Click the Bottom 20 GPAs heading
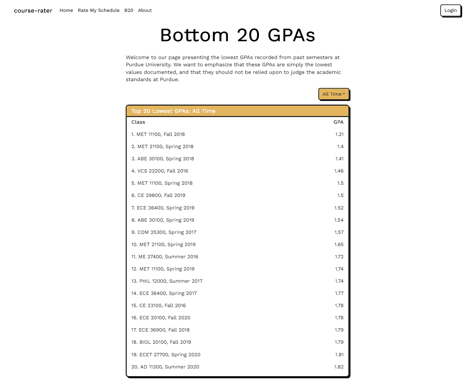This screenshot has height=380, width=472. click(x=237, y=35)
